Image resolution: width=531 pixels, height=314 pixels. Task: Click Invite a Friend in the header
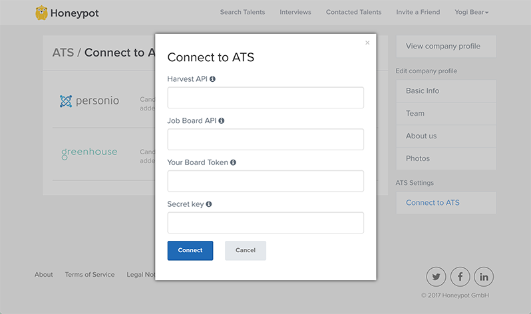pyautogui.click(x=418, y=12)
